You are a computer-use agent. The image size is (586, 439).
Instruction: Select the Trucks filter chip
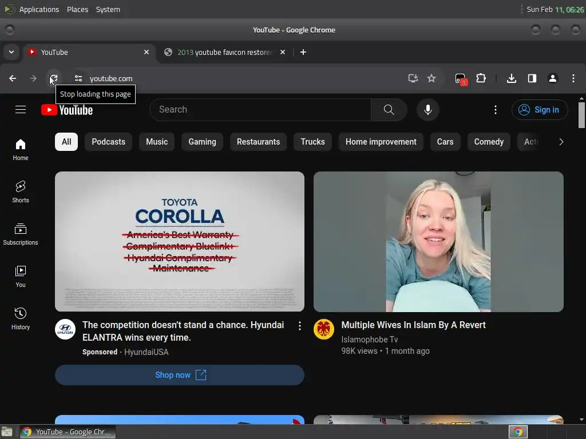coord(313,142)
